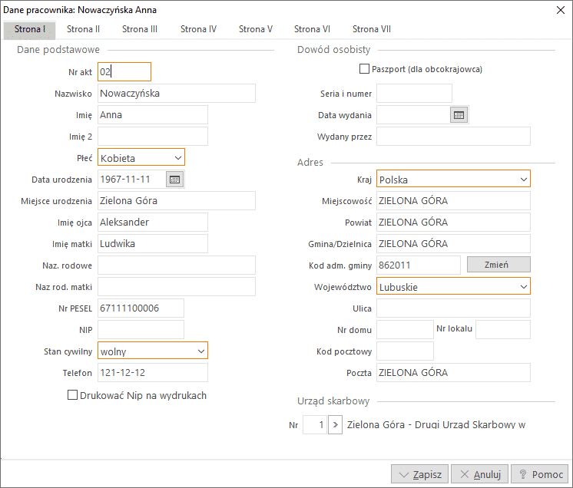Click the Zmień button beside Kod adm. gminy
573x488 pixels.
(498, 265)
